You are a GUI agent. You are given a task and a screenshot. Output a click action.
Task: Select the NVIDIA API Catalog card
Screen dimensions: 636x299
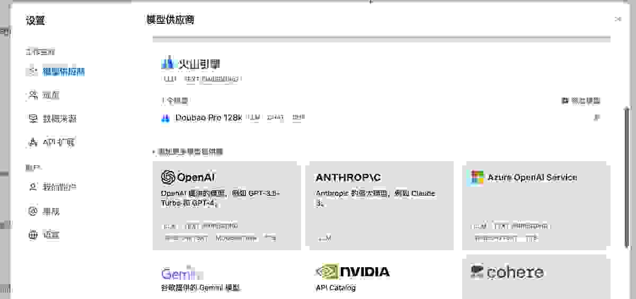(379, 277)
